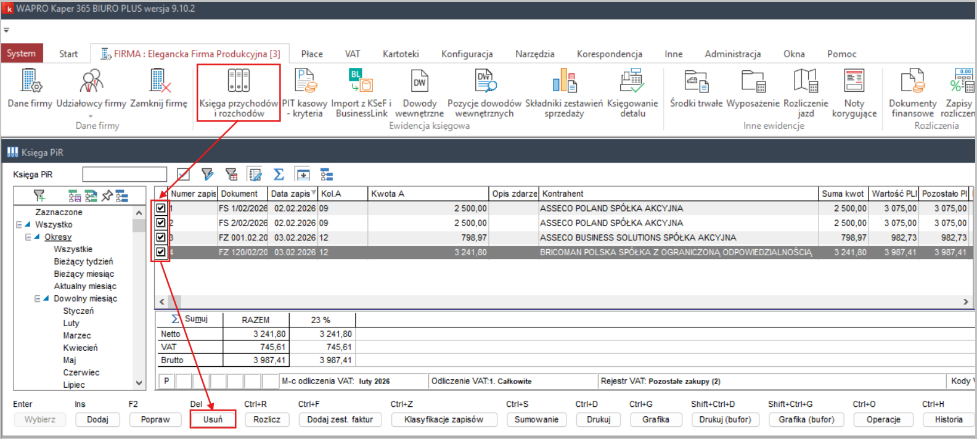The height and width of the screenshot is (439, 977).
Task: Uncheck row FZ 120/02/20 checkbox
Action: 161,252
